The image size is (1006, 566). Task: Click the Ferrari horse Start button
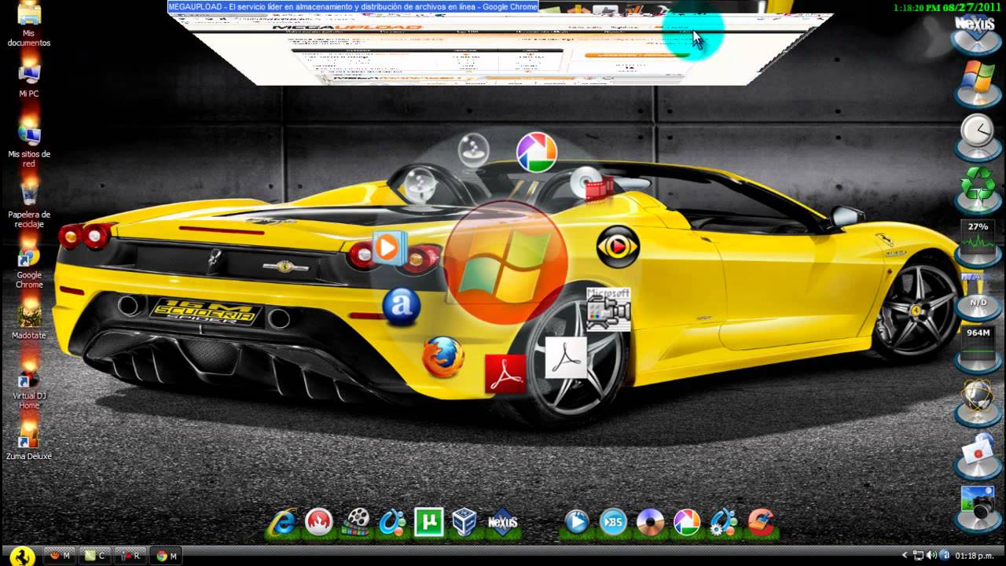point(22,556)
